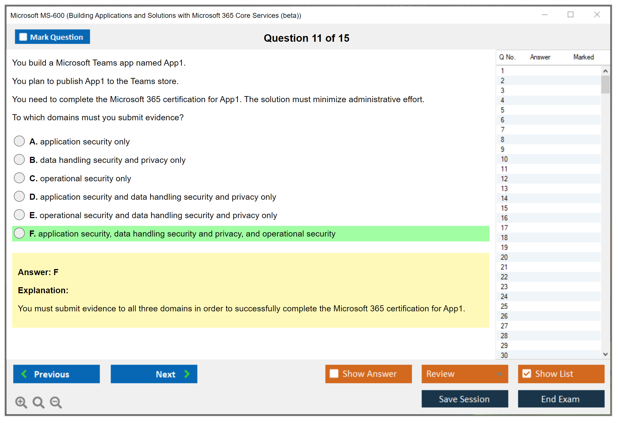
Task: Uncheck the Show List checkbox
Action: pos(527,374)
